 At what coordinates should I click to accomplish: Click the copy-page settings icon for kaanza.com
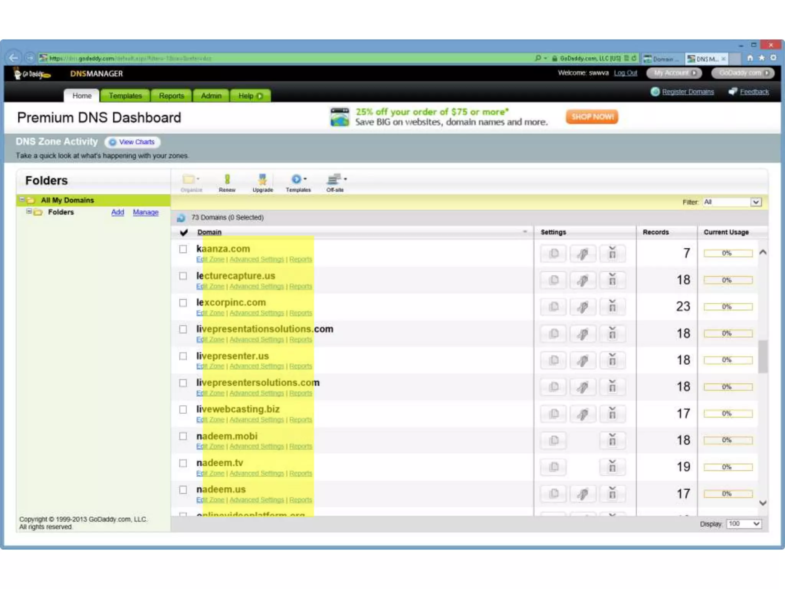pos(553,253)
